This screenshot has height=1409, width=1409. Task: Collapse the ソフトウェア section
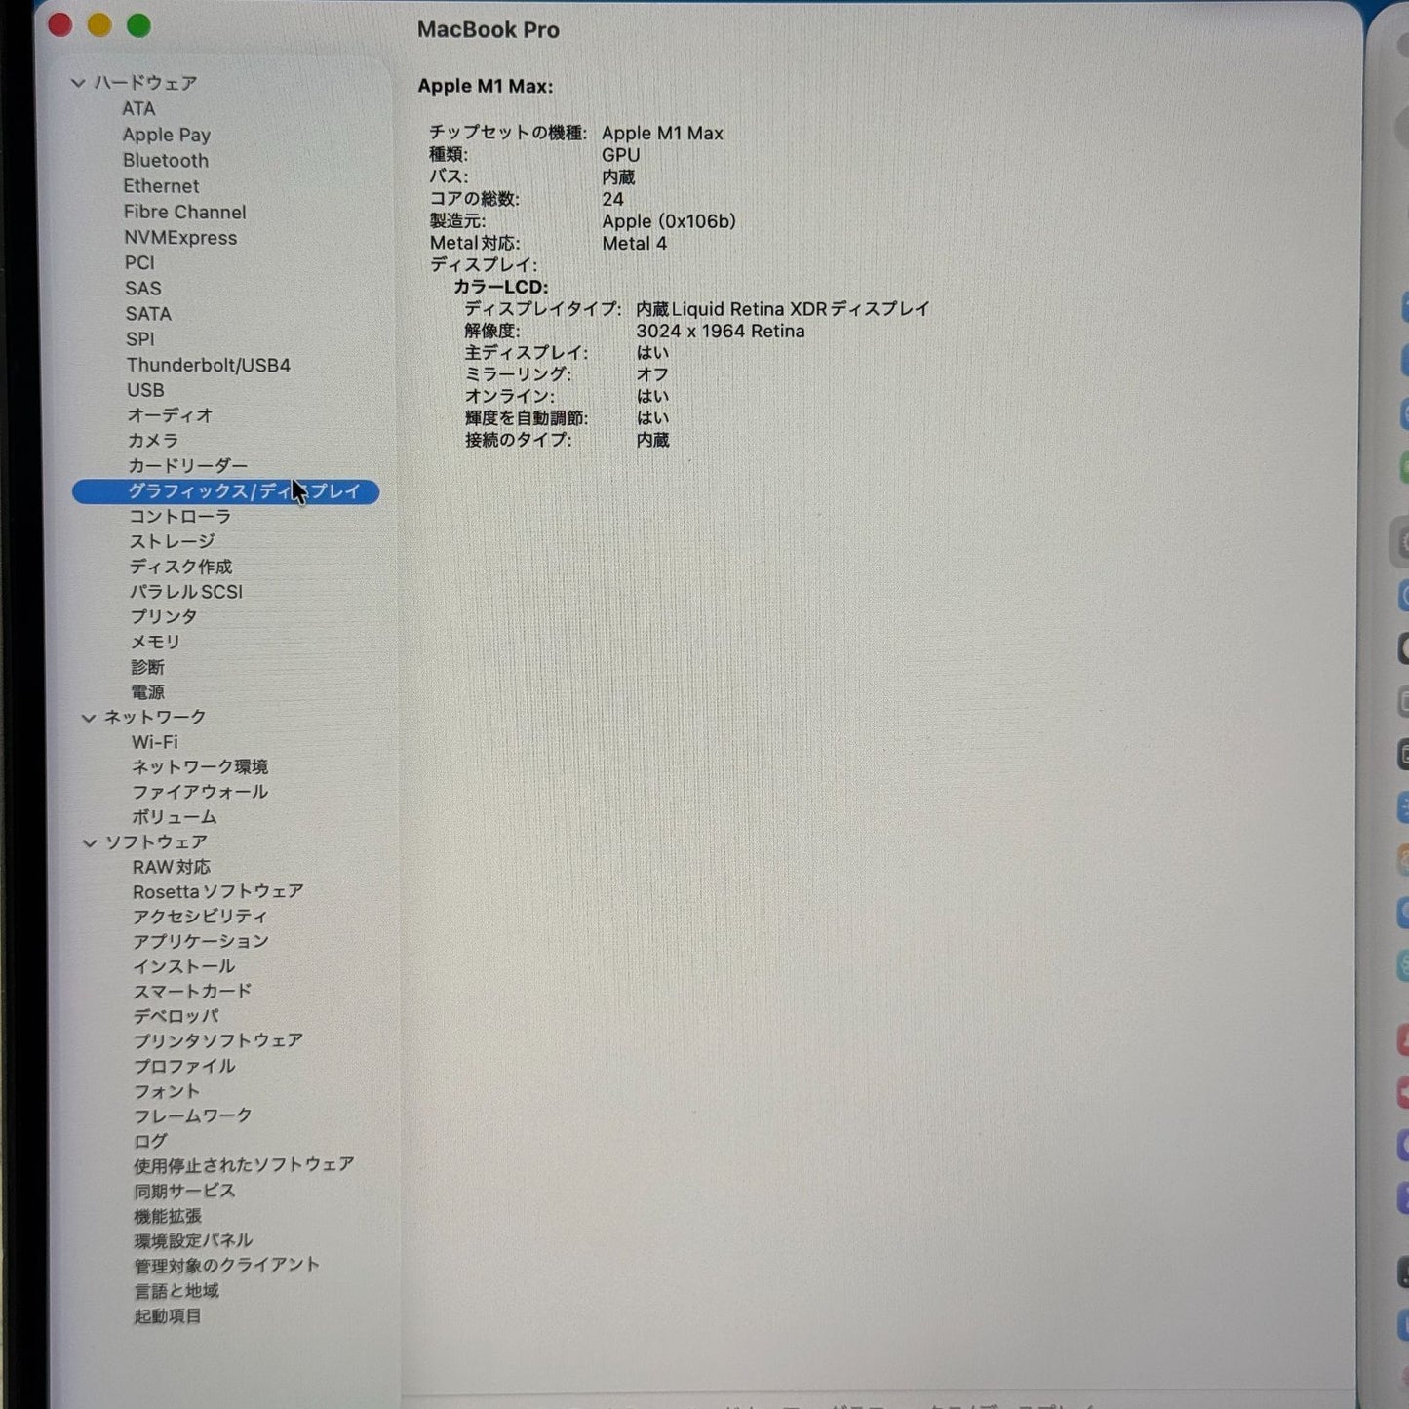click(x=90, y=842)
